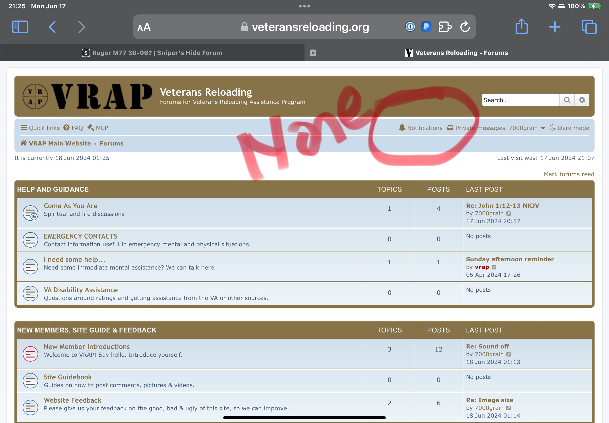Click the VRAP logo
The width and height of the screenshot is (609, 423).
tap(87, 96)
